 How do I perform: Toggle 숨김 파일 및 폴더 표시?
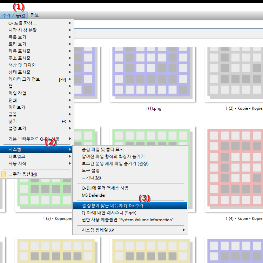pyautogui.click(x=130, y=149)
